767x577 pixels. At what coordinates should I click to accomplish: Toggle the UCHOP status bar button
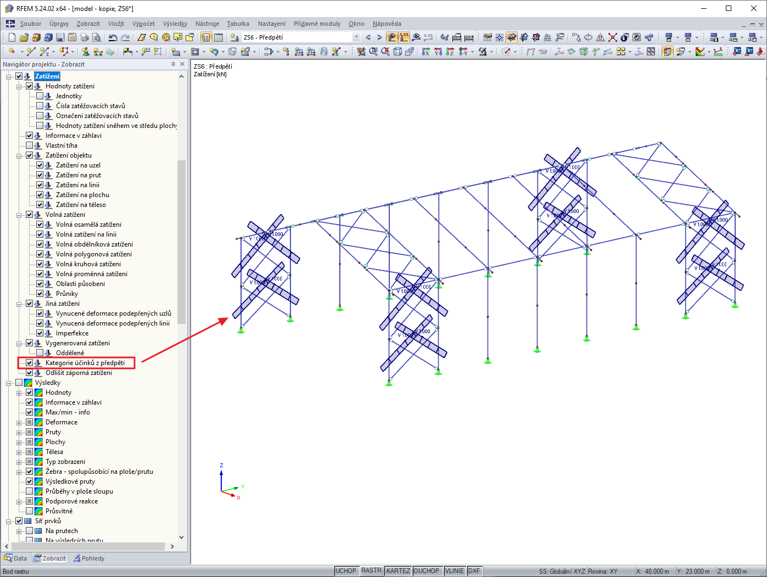[x=346, y=571]
